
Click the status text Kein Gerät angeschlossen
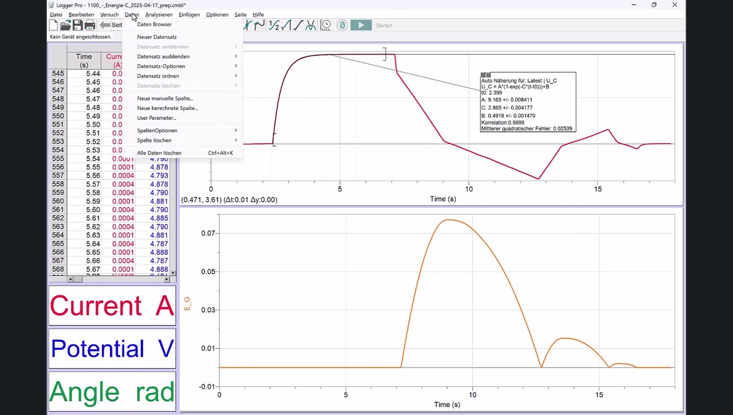click(81, 37)
